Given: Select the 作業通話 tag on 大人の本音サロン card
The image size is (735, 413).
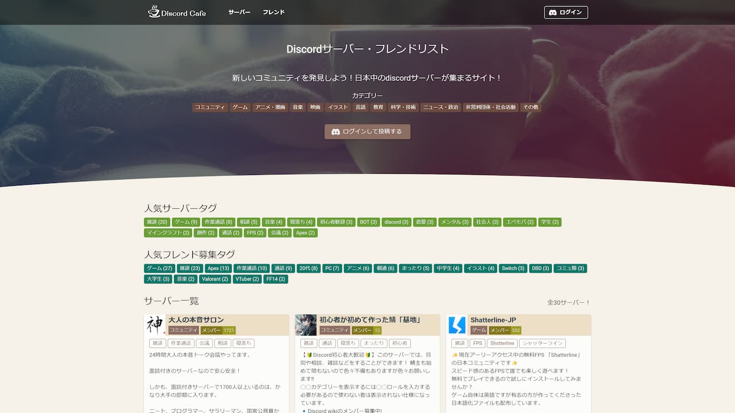Looking at the screenshot, I should pos(180,342).
